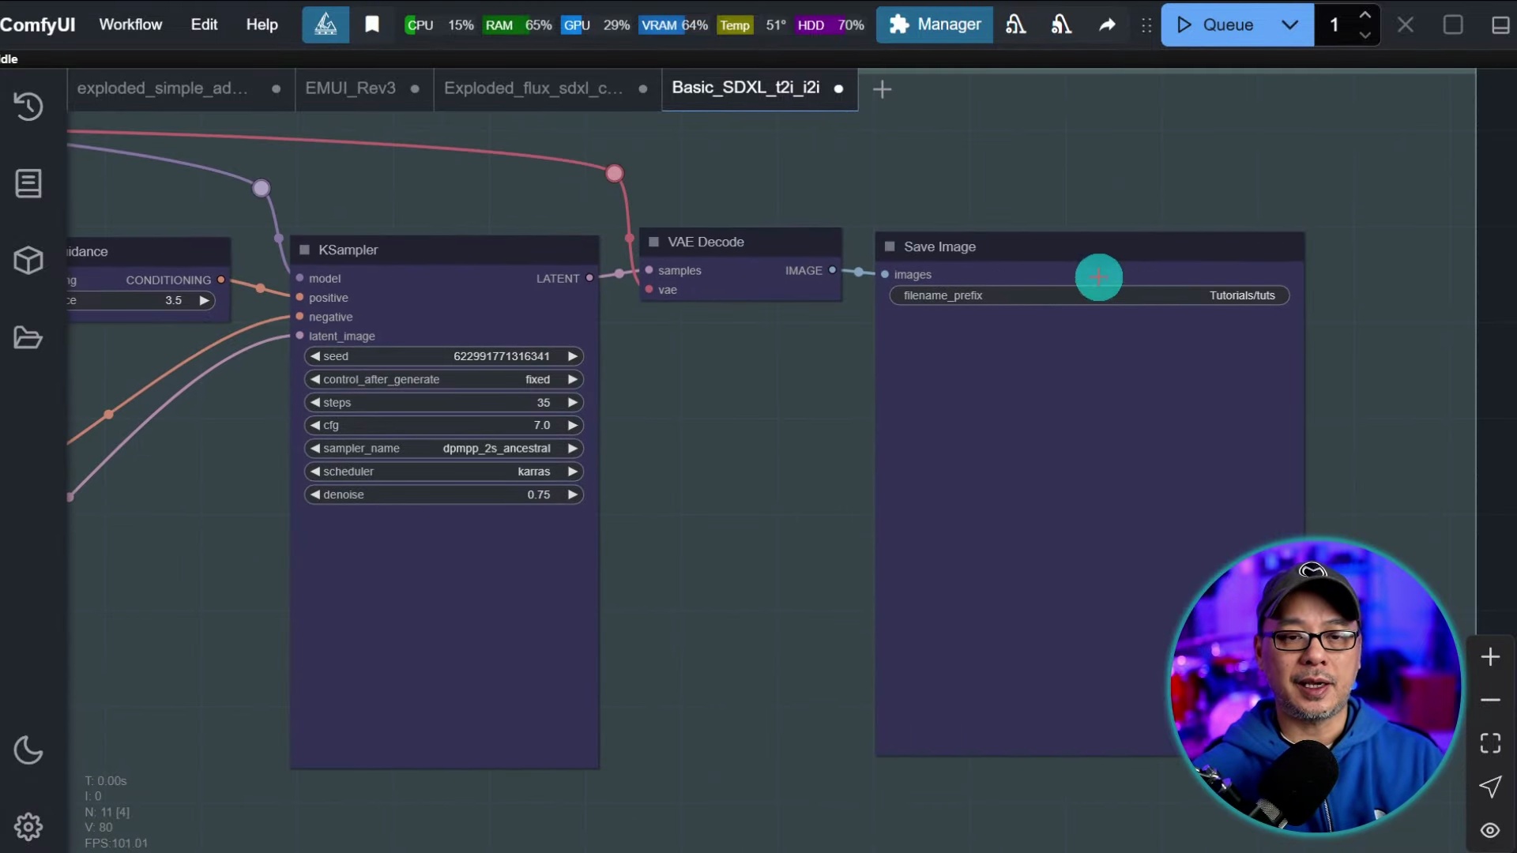The height and width of the screenshot is (853, 1517).
Task: Increase cfg with right arrow
Action: pyautogui.click(x=572, y=425)
